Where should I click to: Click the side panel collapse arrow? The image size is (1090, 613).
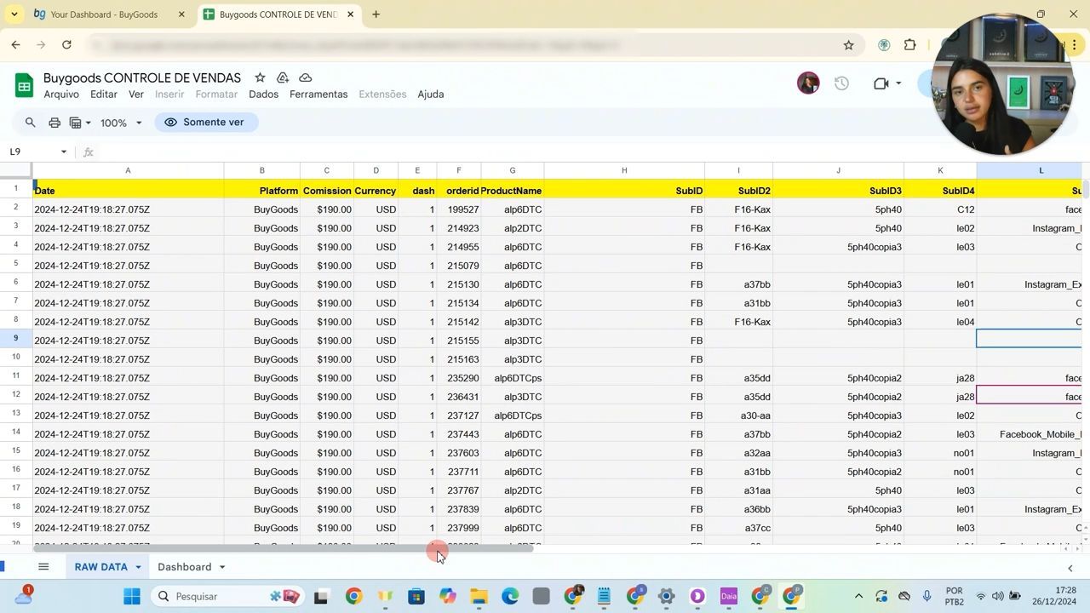pyautogui.click(x=1070, y=568)
